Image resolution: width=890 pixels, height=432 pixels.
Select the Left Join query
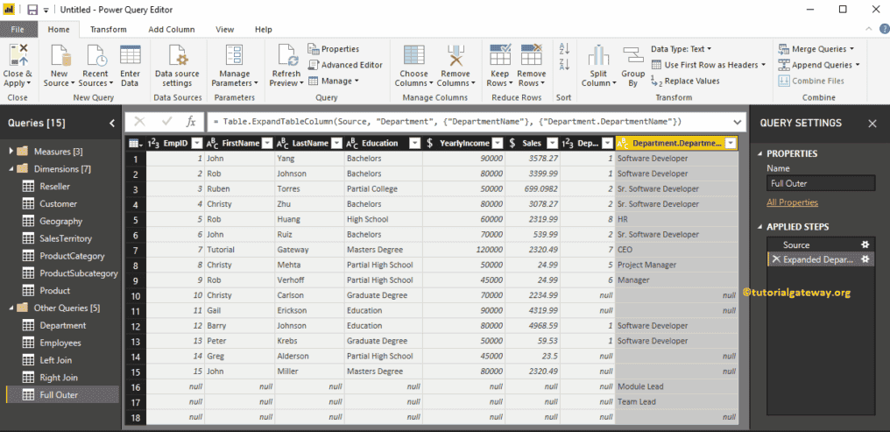click(x=56, y=360)
